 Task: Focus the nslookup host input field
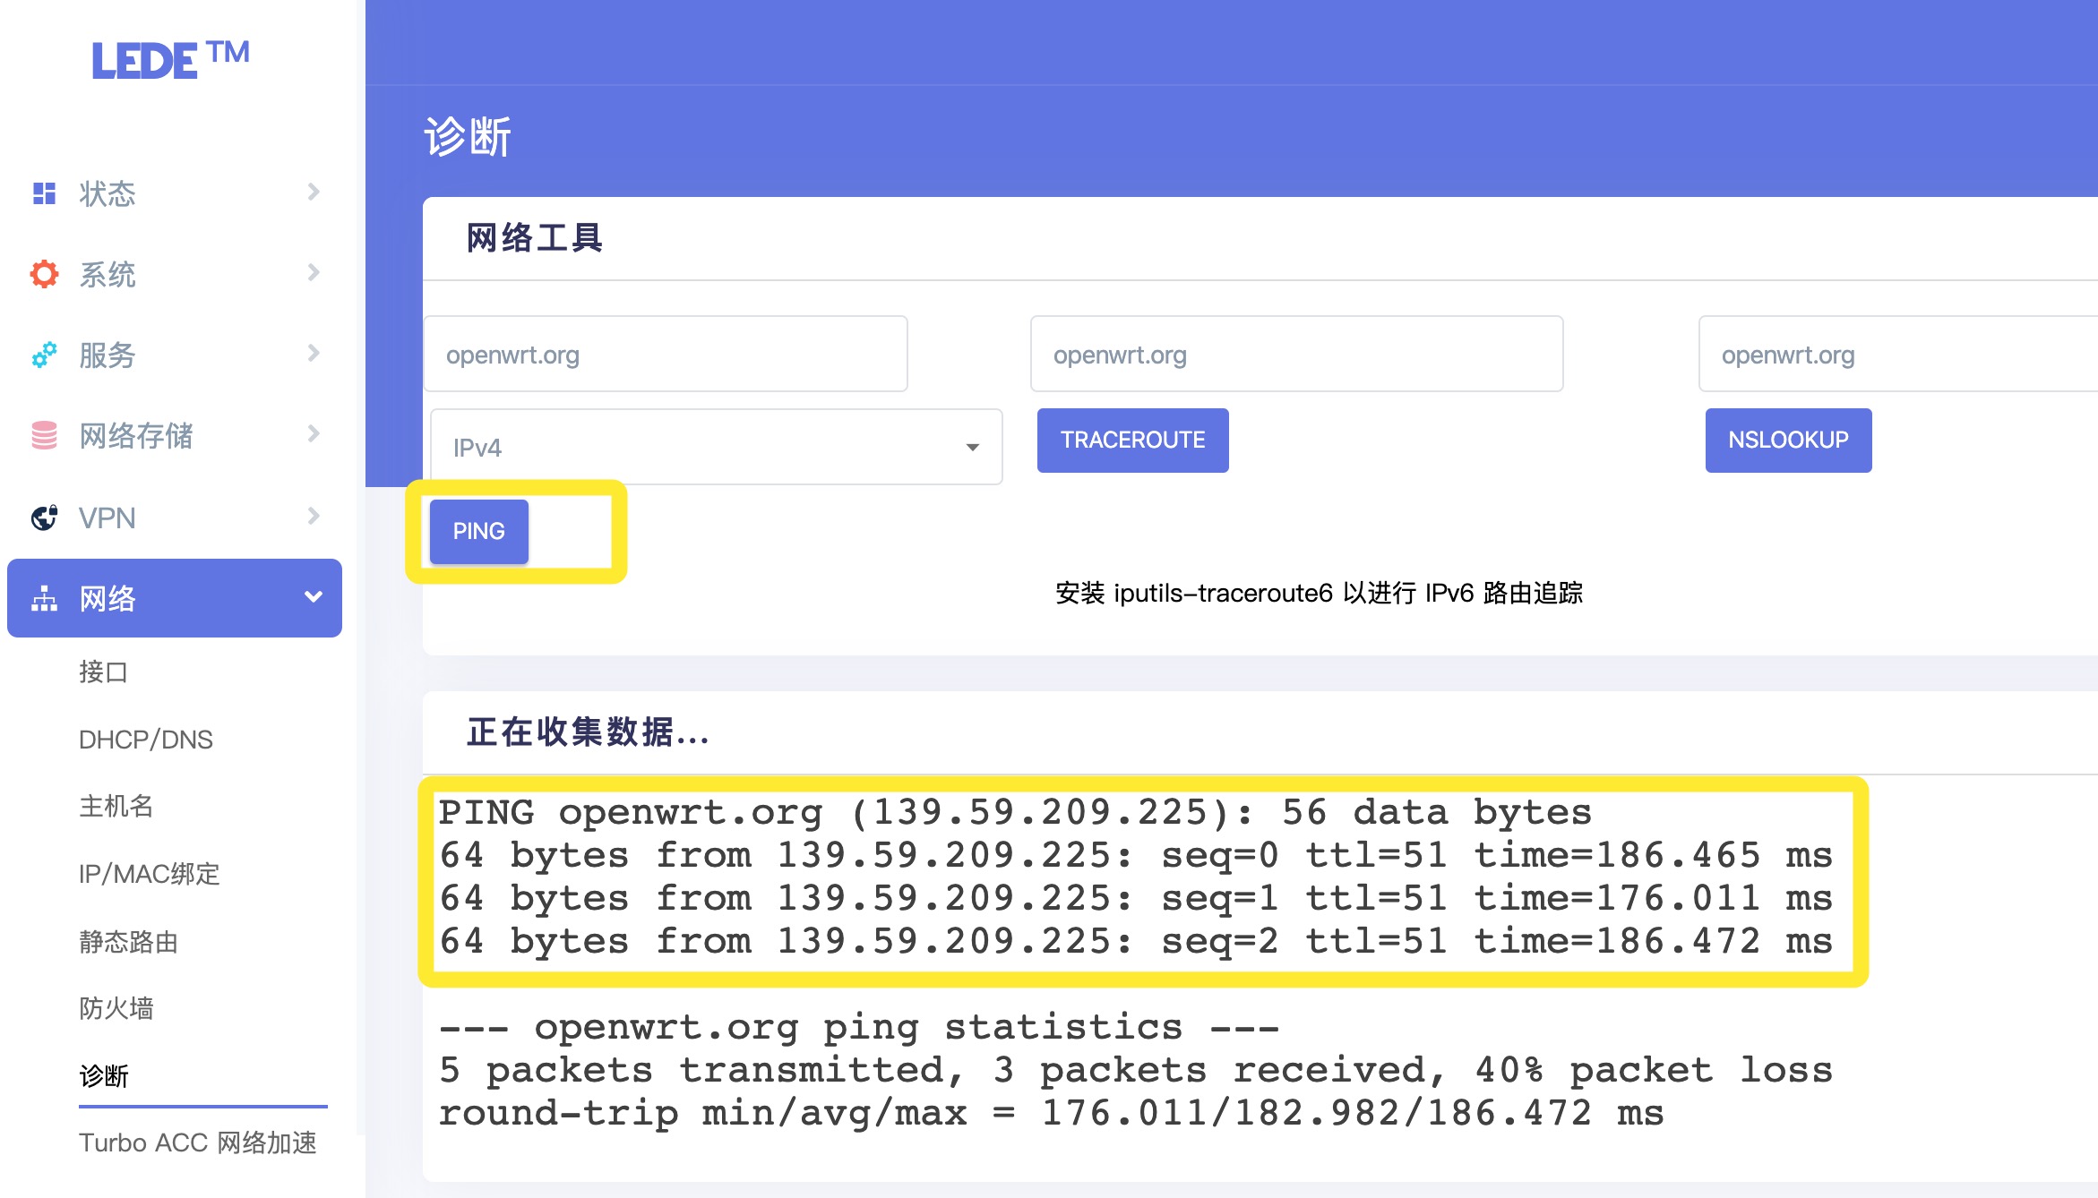[x=1898, y=354]
